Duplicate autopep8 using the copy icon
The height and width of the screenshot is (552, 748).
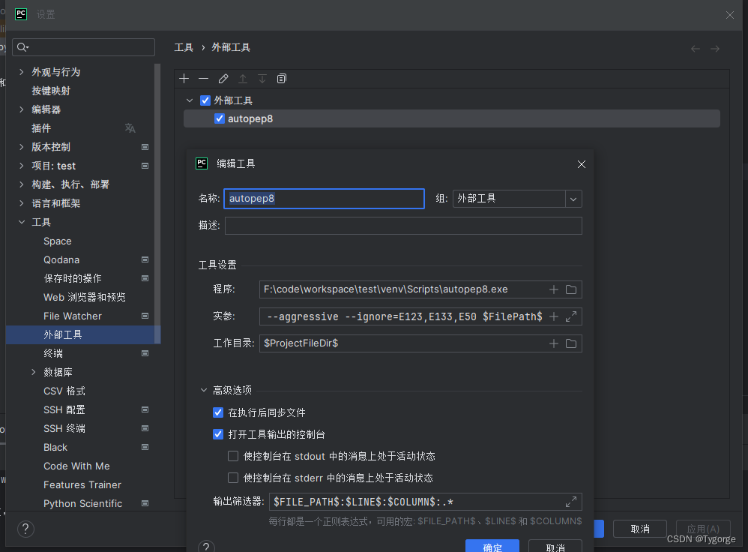click(281, 78)
